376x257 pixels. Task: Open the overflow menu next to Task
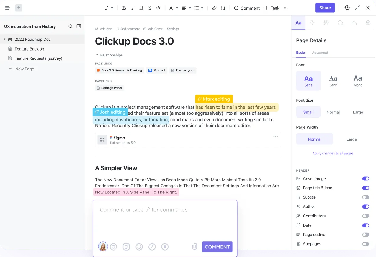pos(285,8)
